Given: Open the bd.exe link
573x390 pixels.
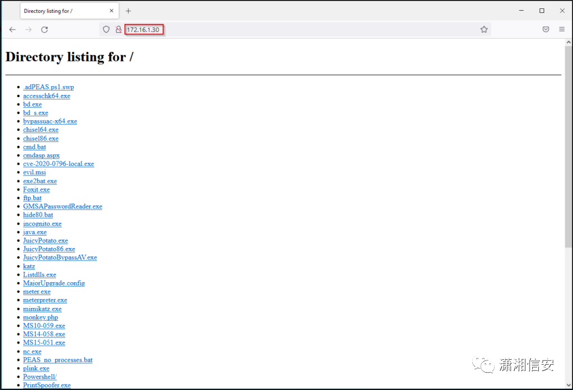Looking at the screenshot, I should [x=32, y=104].
